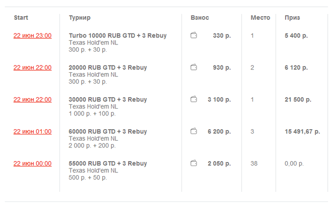The height and width of the screenshot is (212, 335).
Task: Click the Место column header
Action: pyautogui.click(x=260, y=18)
